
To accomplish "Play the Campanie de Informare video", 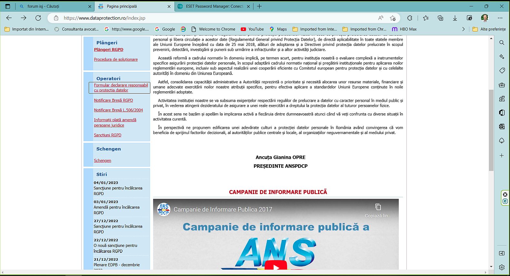I will [276, 266].
